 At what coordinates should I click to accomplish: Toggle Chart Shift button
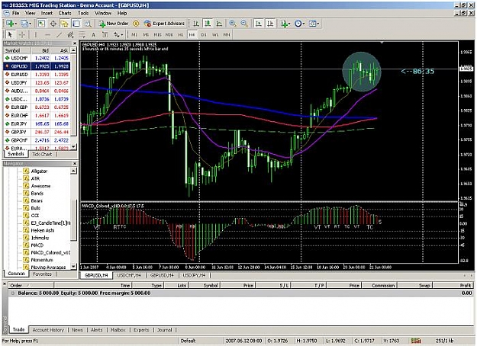[270, 24]
